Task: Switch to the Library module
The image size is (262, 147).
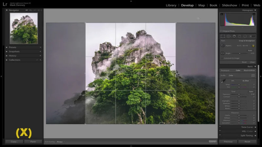Action: tap(171, 5)
